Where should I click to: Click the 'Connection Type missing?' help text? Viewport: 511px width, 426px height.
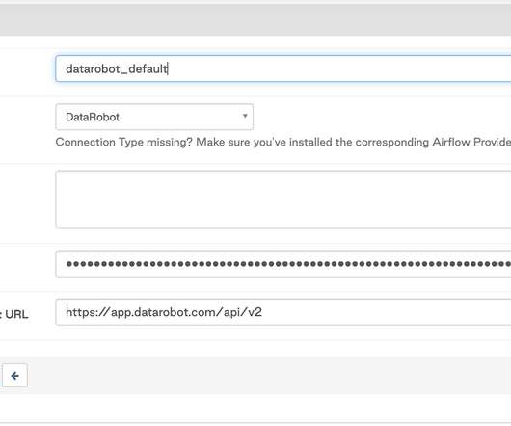(x=123, y=142)
